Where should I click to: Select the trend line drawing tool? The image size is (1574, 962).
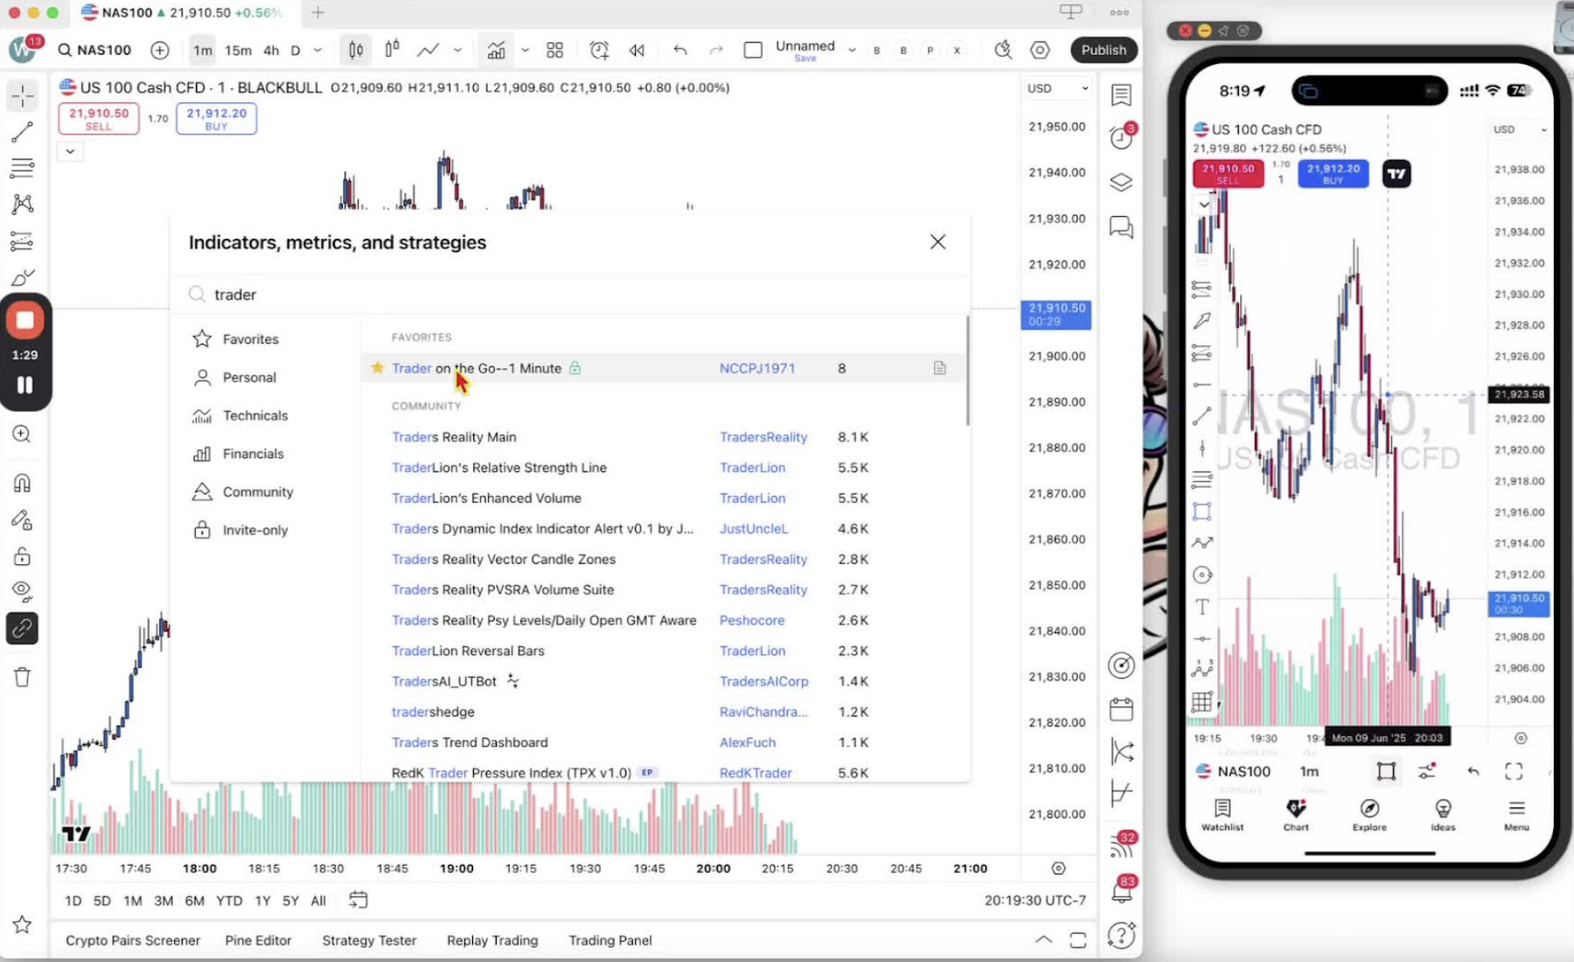23,132
